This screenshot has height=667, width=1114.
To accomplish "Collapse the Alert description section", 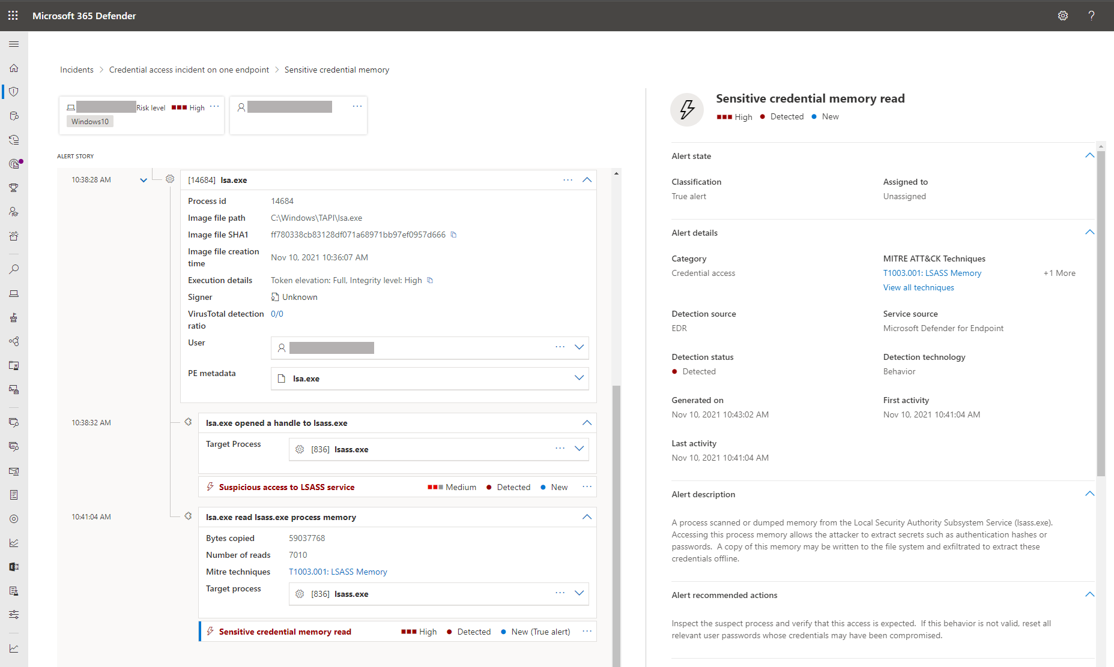I will coord(1089,494).
